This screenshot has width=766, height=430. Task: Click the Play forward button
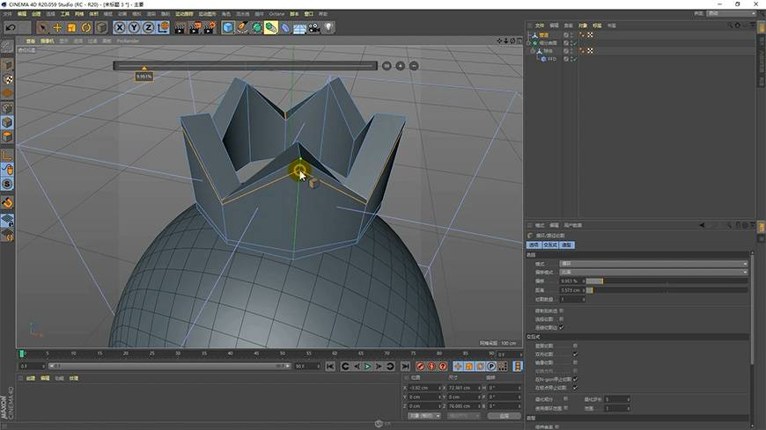click(367, 367)
